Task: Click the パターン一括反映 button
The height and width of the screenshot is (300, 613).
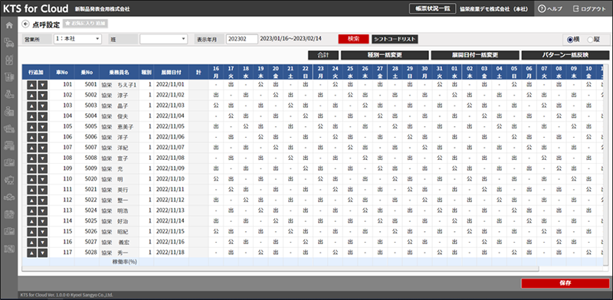Action: (x=565, y=55)
